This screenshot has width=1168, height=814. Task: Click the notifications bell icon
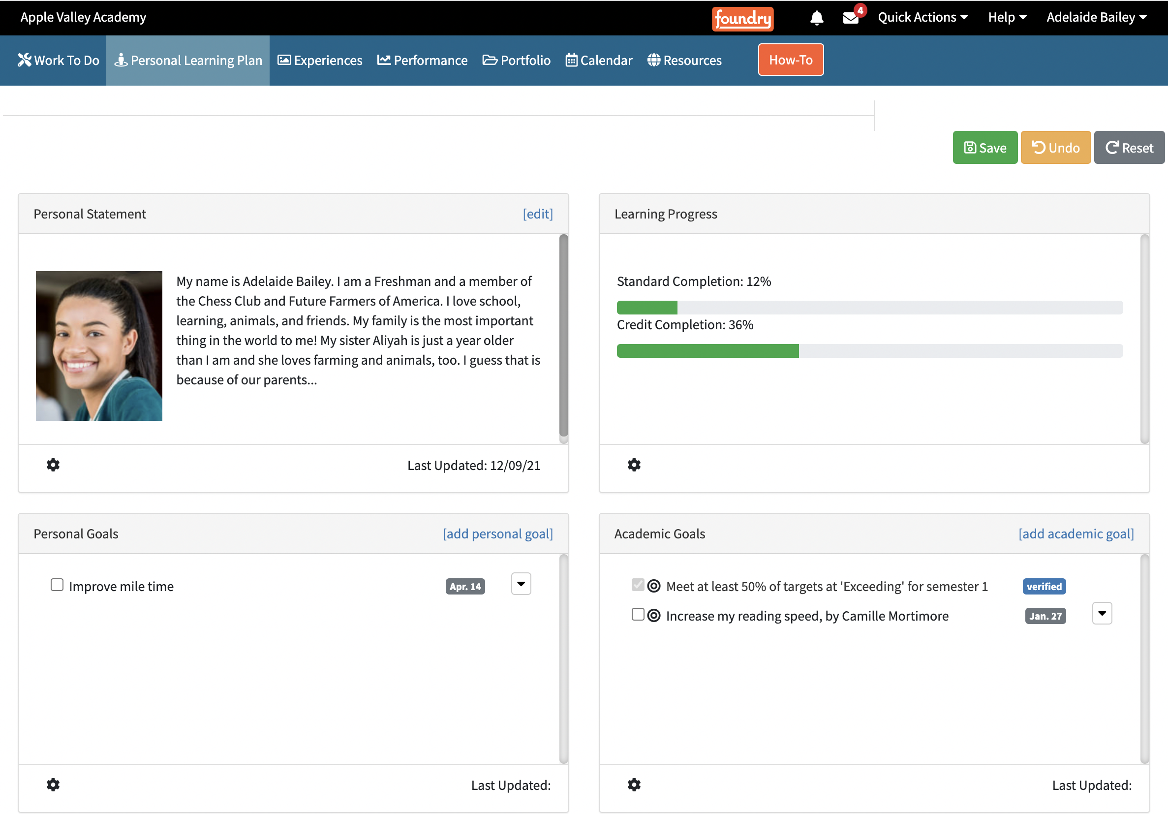tap(817, 18)
